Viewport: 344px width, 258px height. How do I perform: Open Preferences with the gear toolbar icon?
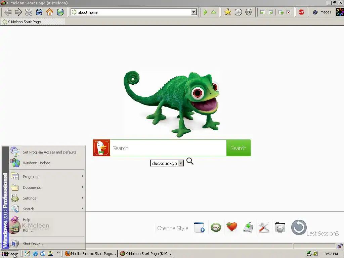point(249,12)
